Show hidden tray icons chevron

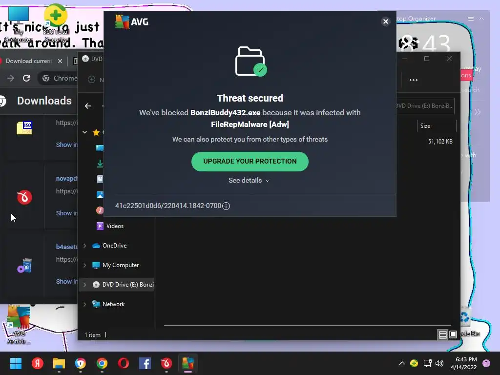402,363
